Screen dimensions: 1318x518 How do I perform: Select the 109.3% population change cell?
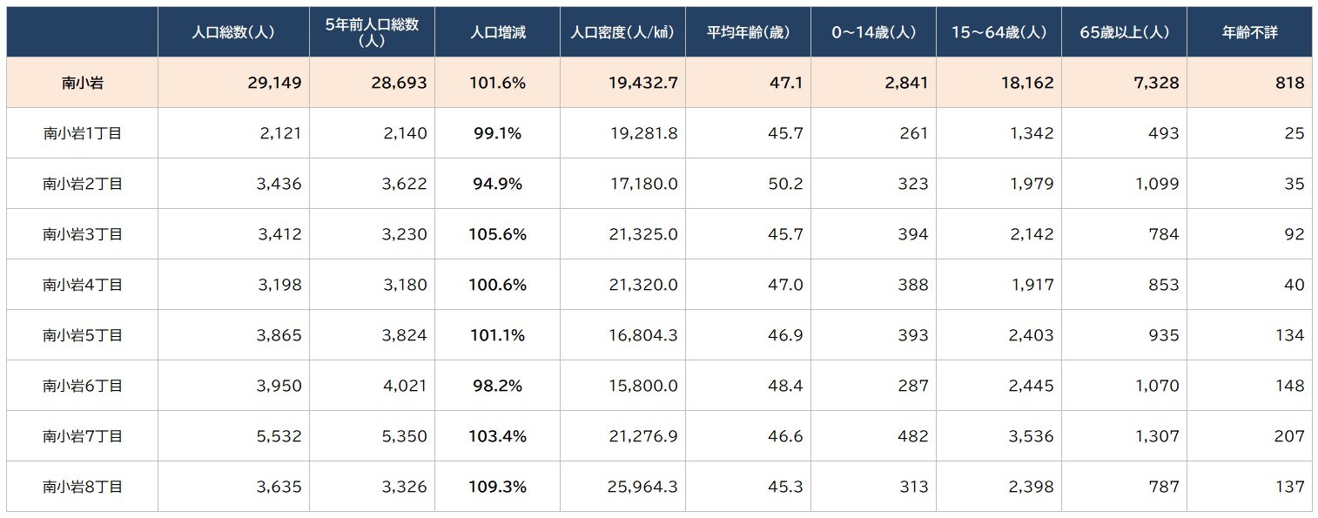497,487
